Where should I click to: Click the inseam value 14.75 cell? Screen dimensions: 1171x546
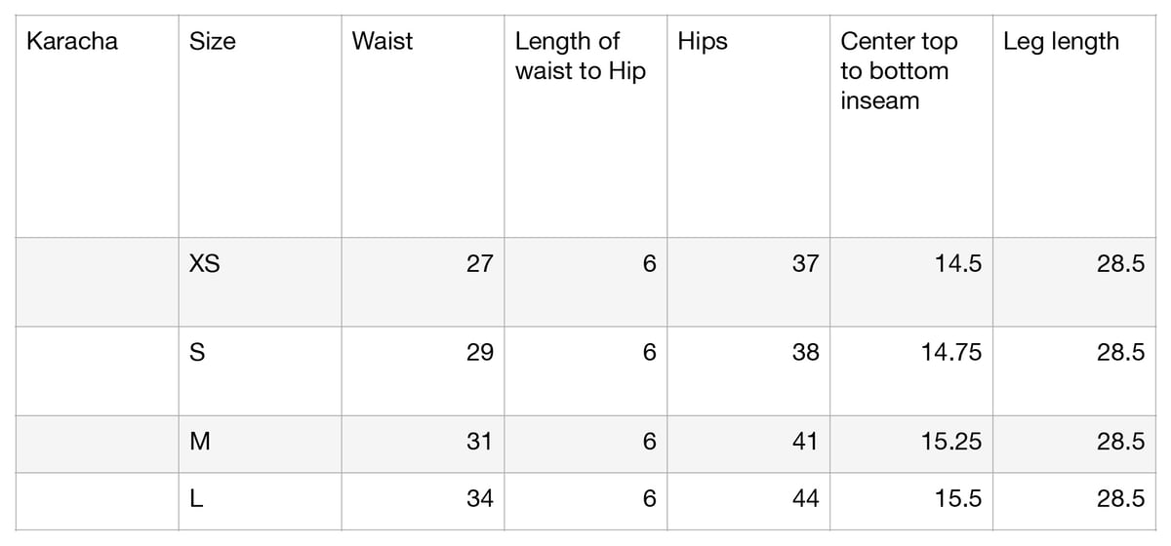pos(911,371)
